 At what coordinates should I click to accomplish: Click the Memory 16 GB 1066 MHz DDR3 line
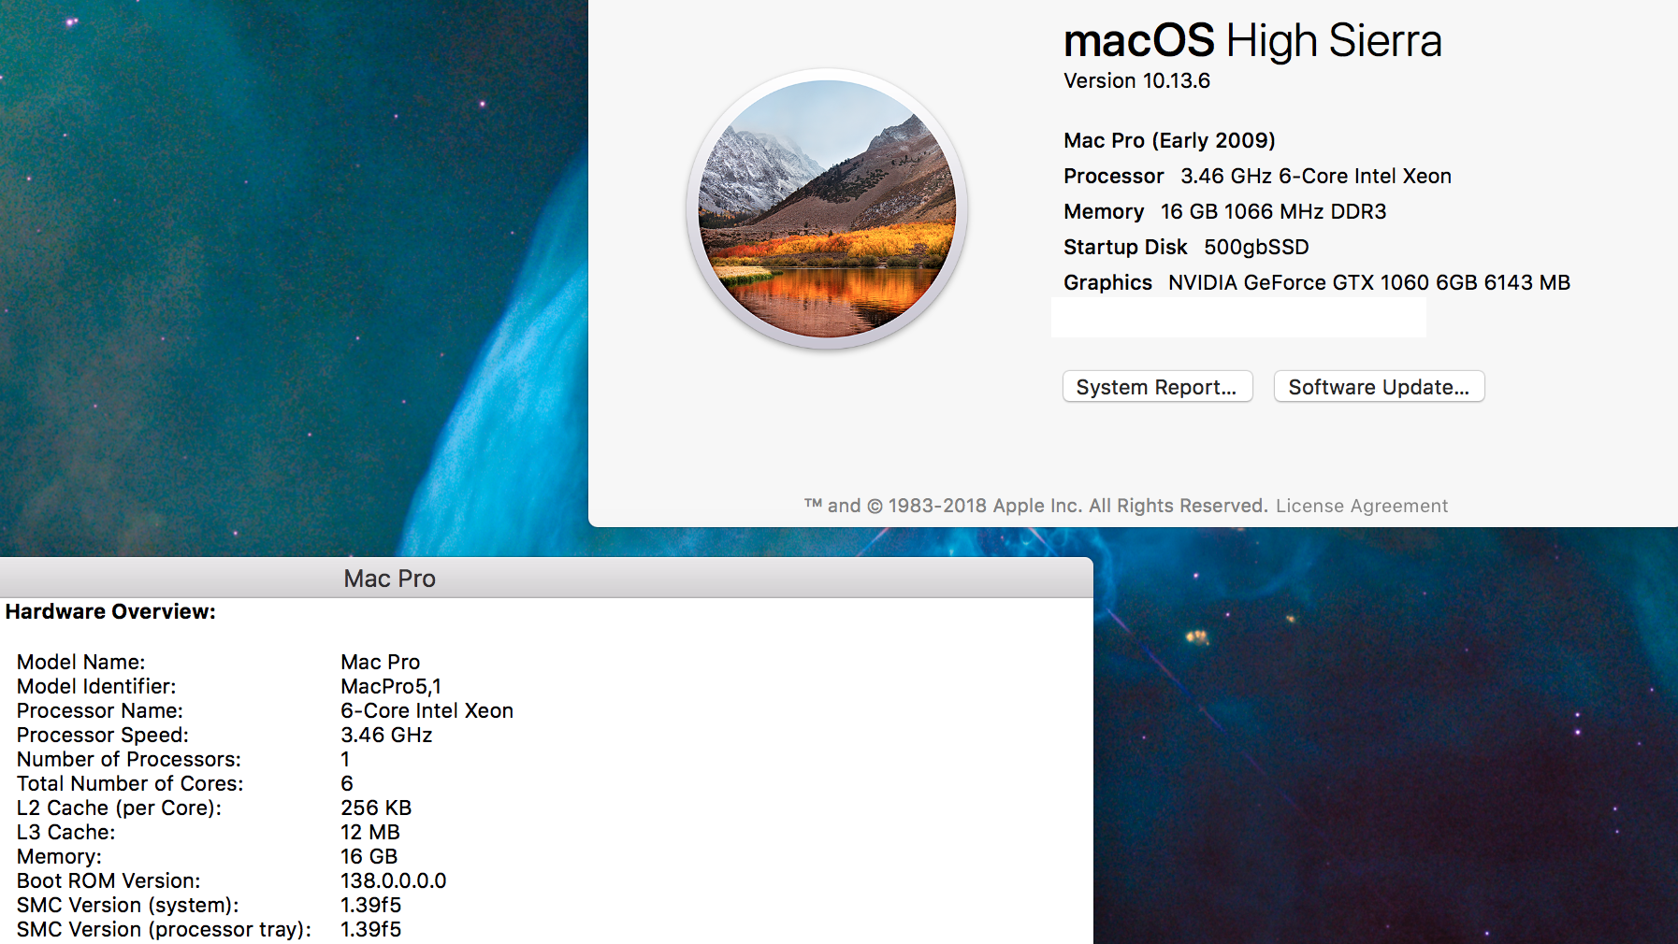1224,211
